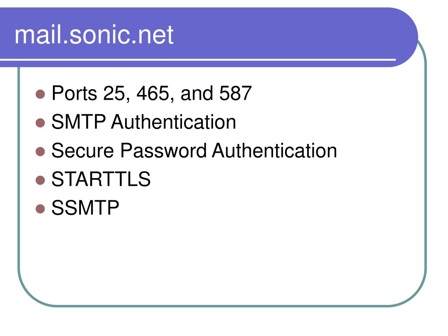Select the Ports 25, 465, and 587 line
Image resolution: width=448 pixels, height=336 pixels.
(x=151, y=94)
